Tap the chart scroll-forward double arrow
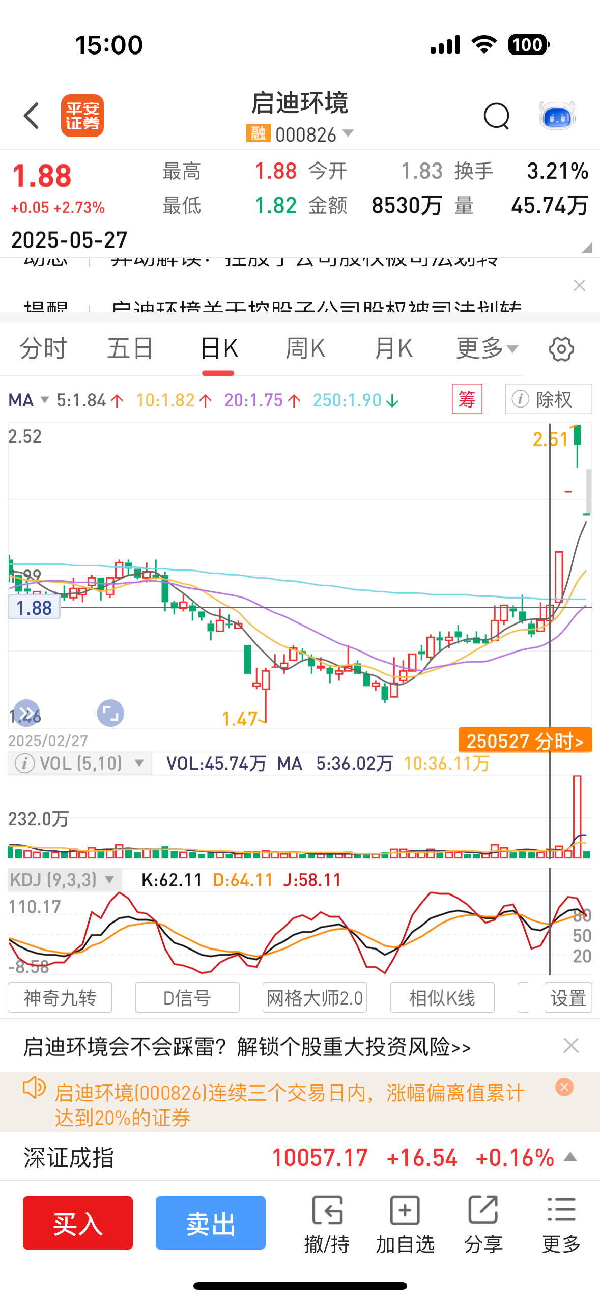This screenshot has height=1302, width=600. (x=26, y=713)
